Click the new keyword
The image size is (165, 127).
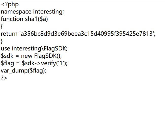(x=27, y=56)
